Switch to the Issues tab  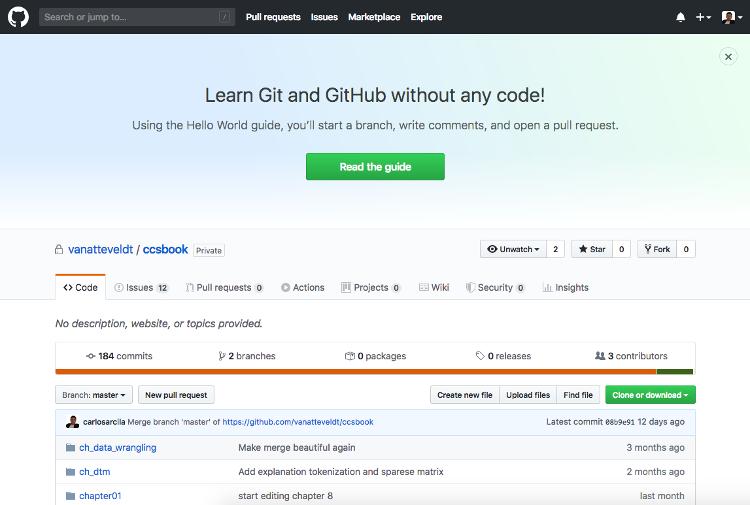click(142, 287)
